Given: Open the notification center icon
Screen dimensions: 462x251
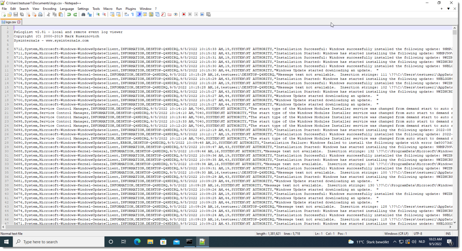Looking at the screenshot, I should coord(450,242).
